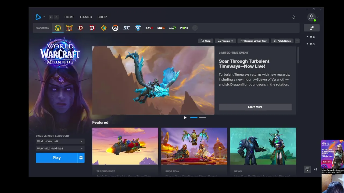Select the second carousel slide indicator
The height and width of the screenshot is (193, 344).
point(202,118)
